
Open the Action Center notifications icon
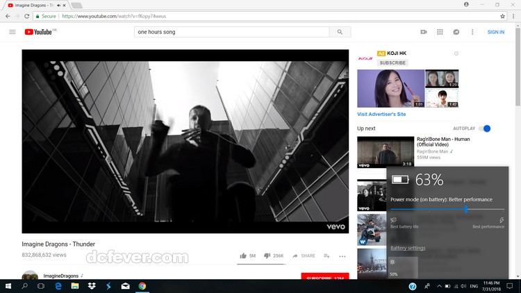[x=510, y=286]
